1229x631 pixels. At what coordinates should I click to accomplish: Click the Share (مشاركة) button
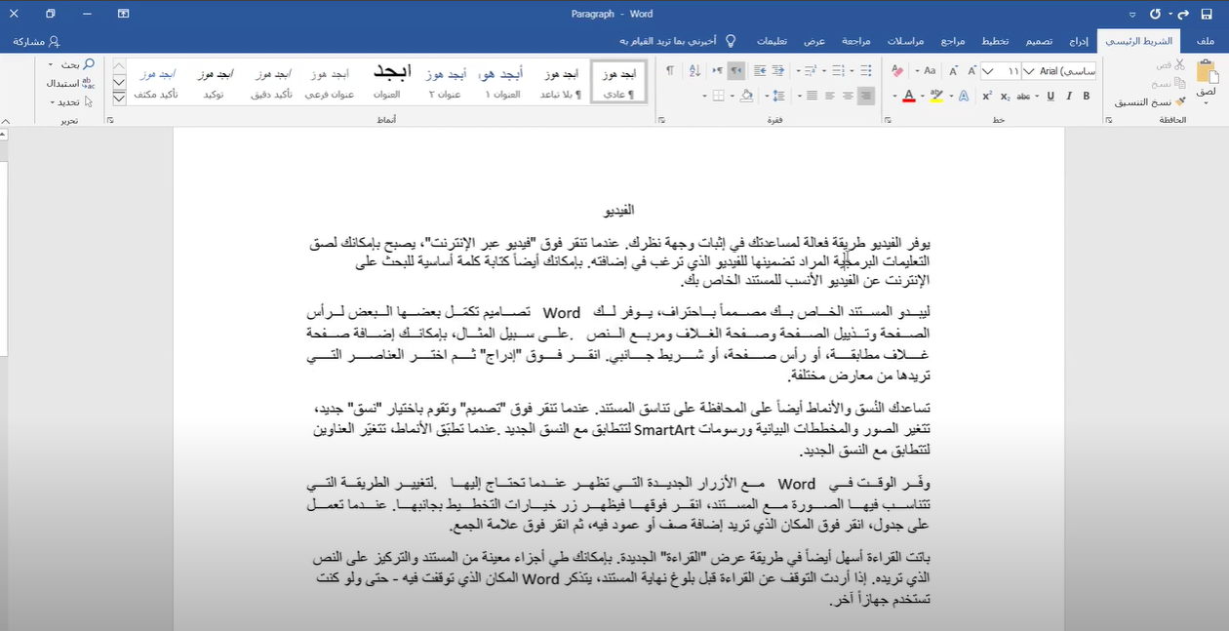coord(36,41)
